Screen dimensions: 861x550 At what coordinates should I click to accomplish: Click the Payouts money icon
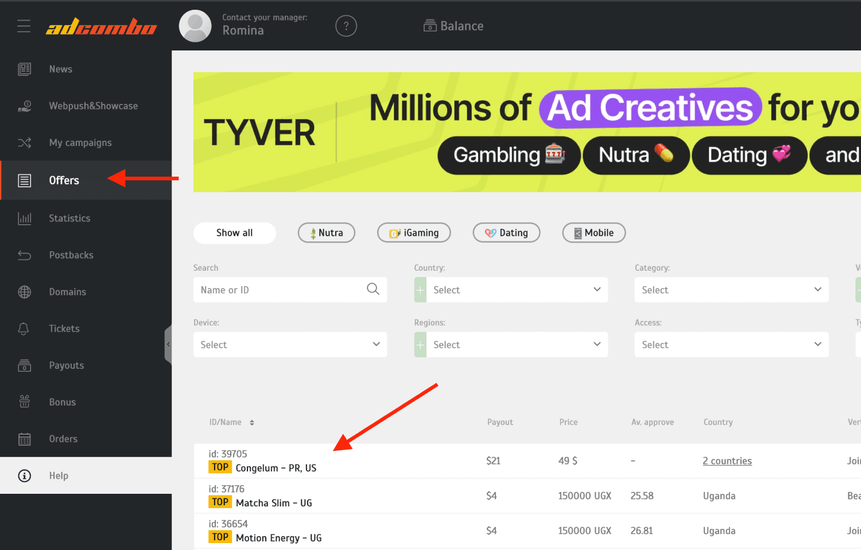(25, 365)
